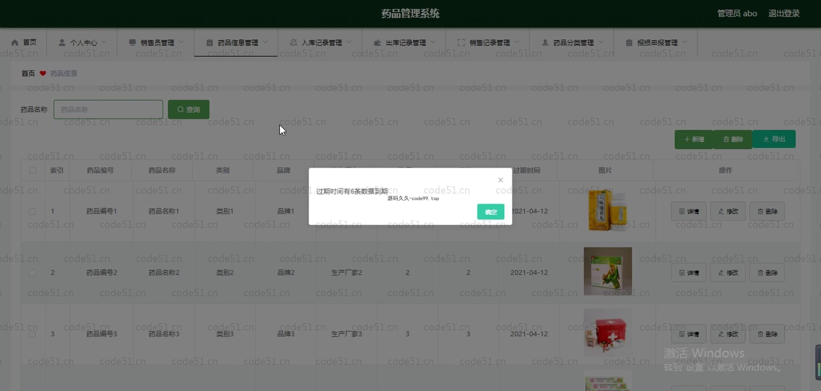Click the monitor icon beside 销售员管理

[132, 43]
